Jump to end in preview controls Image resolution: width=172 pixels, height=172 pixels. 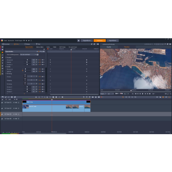(x=150, y=94)
